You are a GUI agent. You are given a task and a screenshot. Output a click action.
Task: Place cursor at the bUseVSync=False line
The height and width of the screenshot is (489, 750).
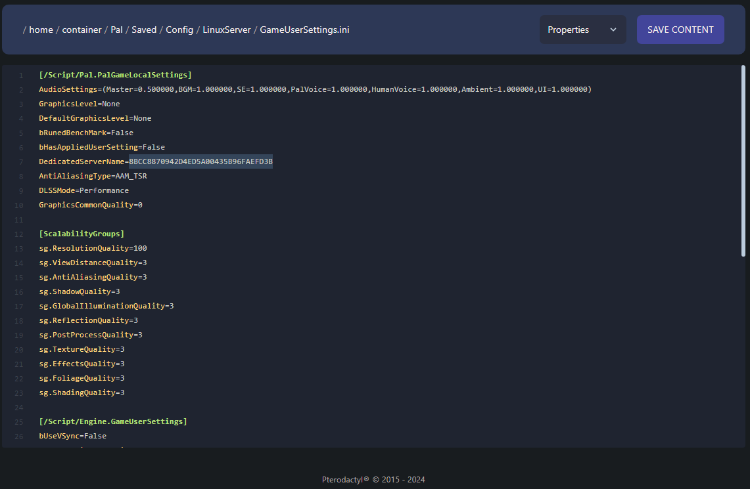72,436
